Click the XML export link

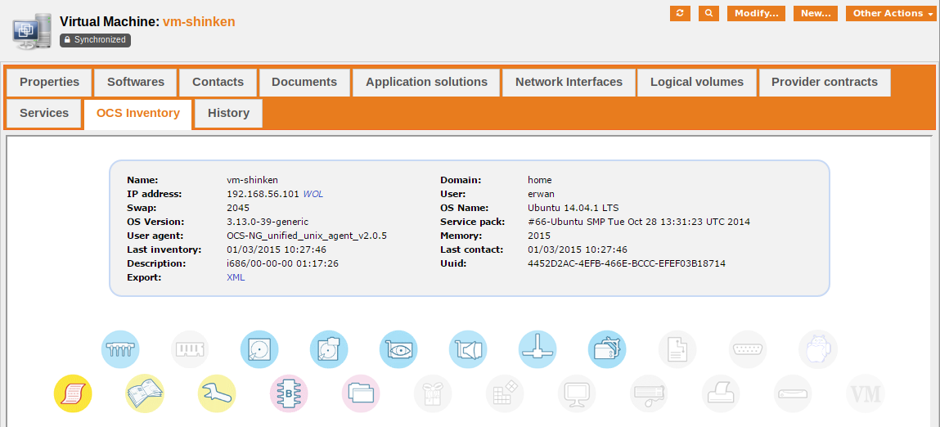[x=236, y=277]
